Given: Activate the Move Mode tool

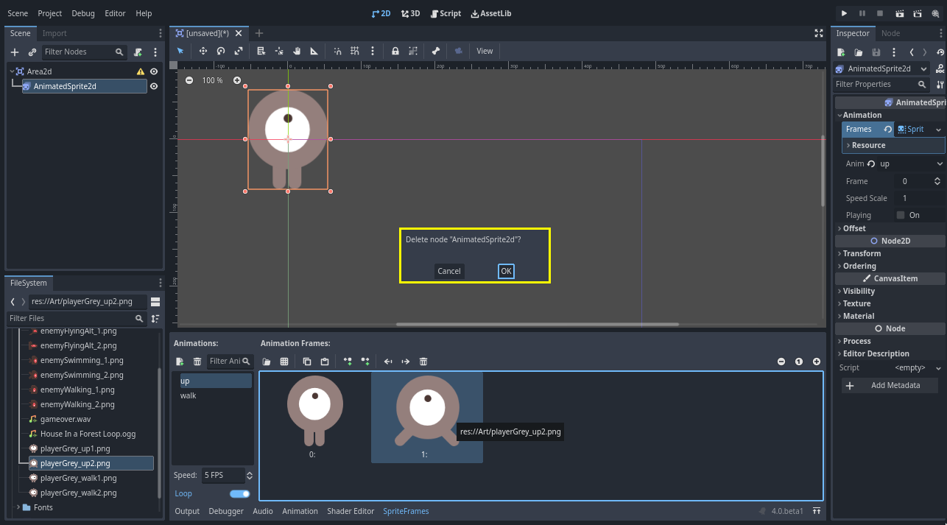Looking at the screenshot, I should point(203,51).
